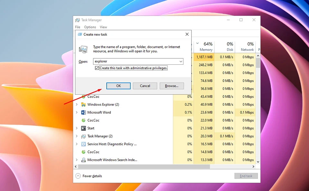The height and width of the screenshot is (191, 309).
Task: Expand the Microsoft Word process group
Action: pos(77,112)
